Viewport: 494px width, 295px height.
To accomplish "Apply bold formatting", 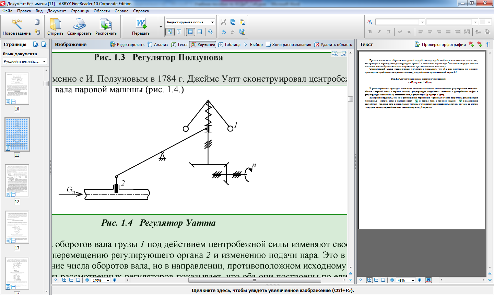I will pos(370,32).
